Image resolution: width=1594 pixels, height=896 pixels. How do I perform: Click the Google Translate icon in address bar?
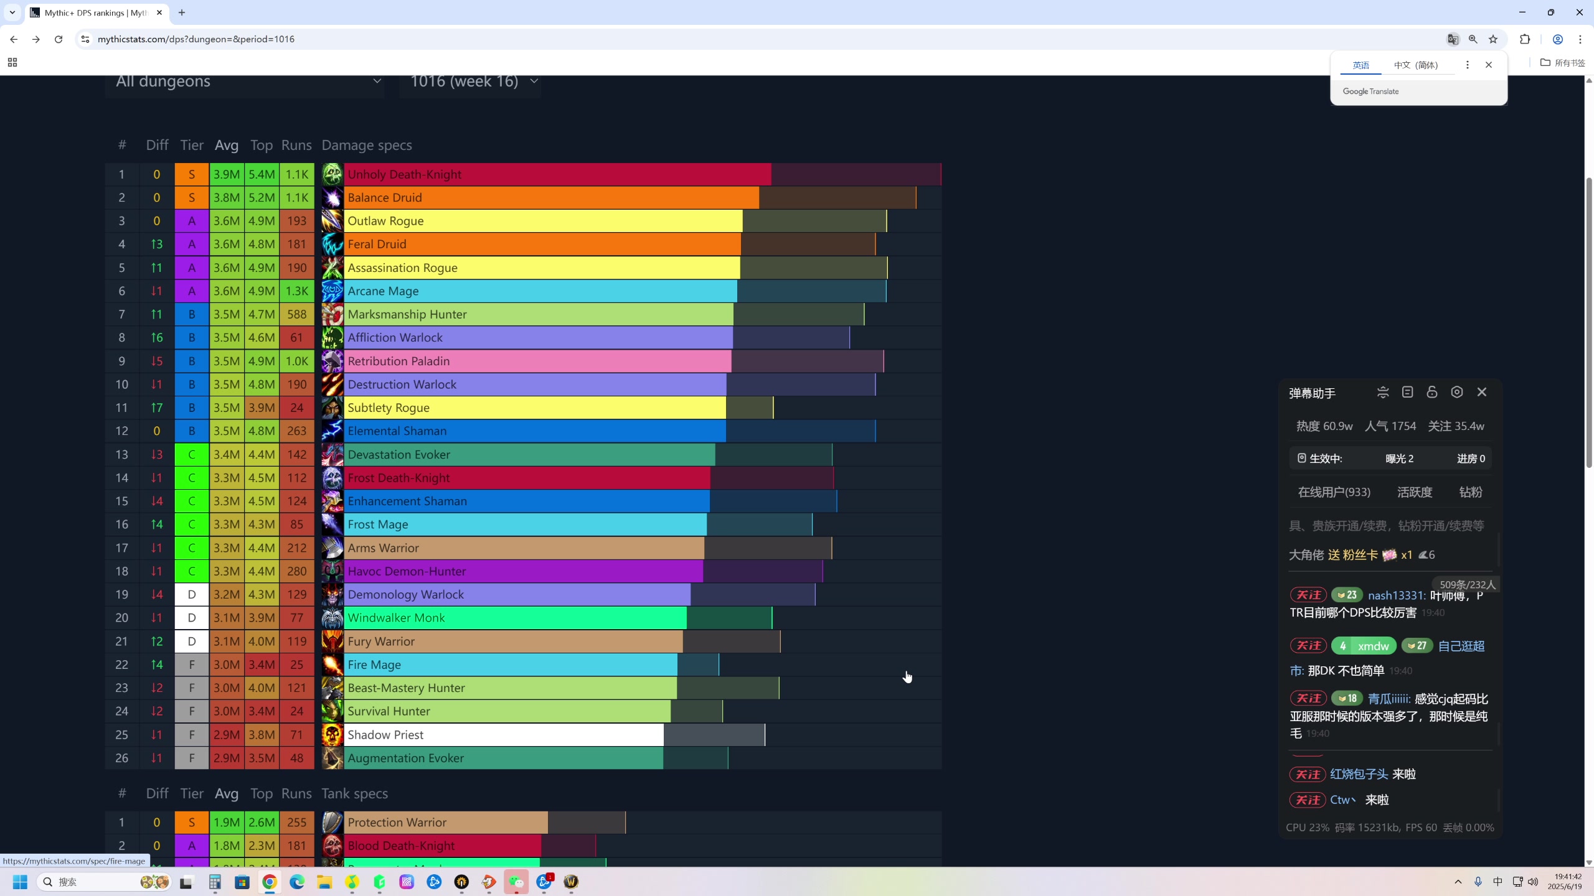1453,39
